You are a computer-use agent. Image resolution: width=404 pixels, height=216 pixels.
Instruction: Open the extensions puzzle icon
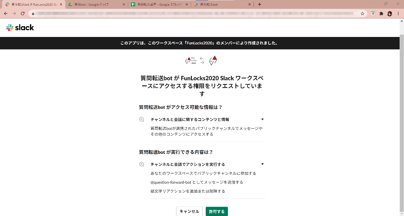point(381,13)
